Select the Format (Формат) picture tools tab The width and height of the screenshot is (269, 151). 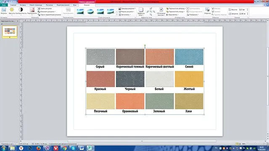tap(87, 5)
